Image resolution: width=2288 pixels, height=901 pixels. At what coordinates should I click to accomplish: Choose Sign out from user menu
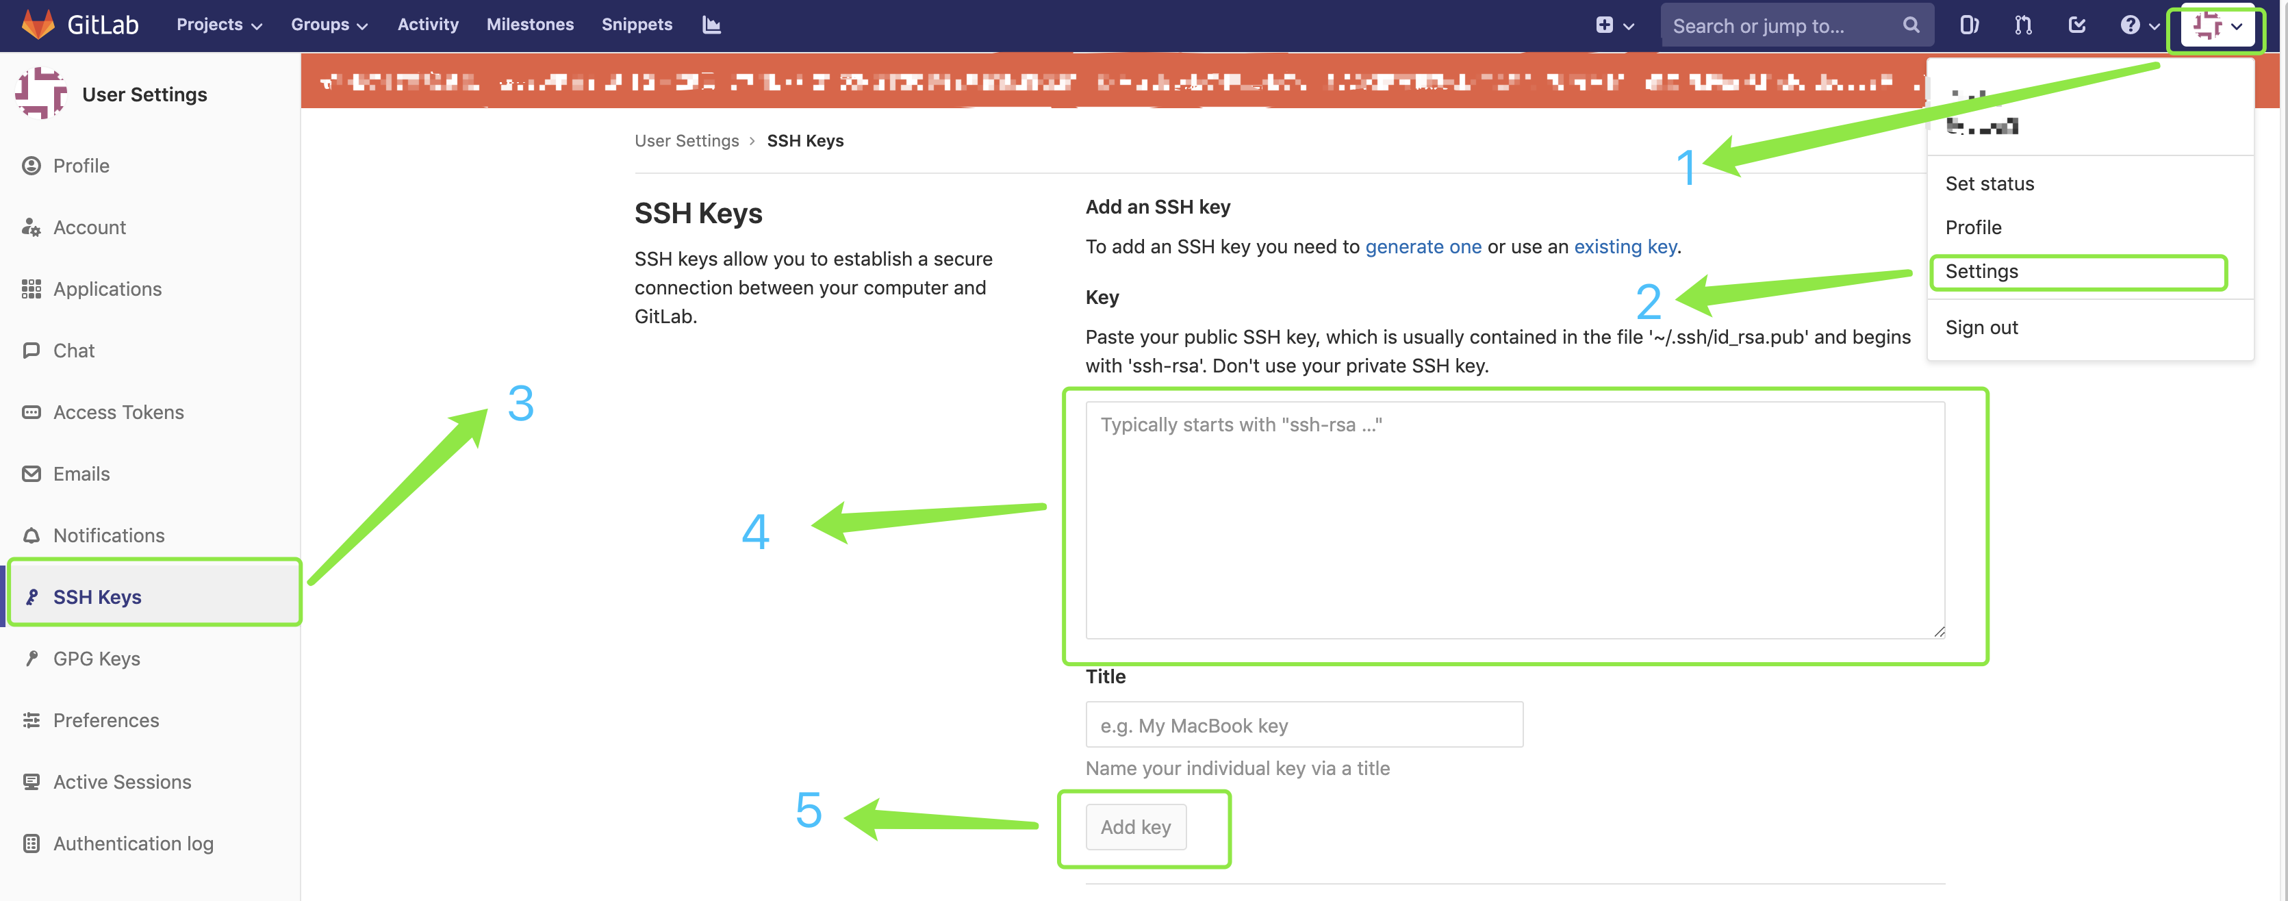pyautogui.click(x=1981, y=328)
